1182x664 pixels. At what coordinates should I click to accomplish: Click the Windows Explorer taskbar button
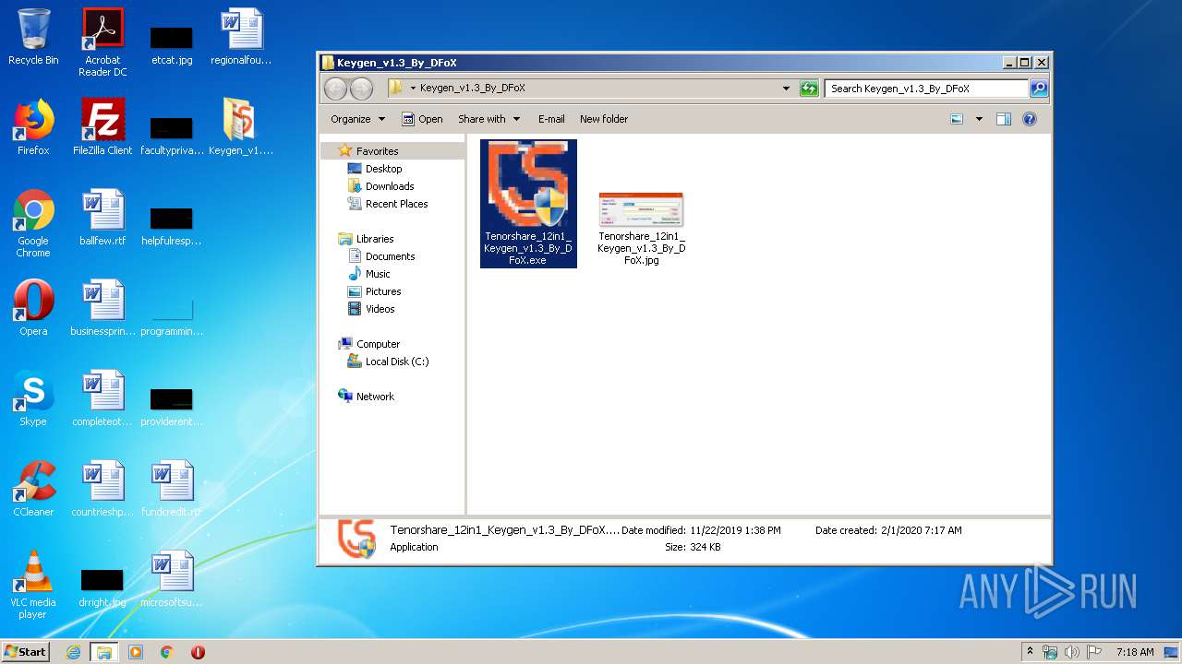[x=104, y=652]
